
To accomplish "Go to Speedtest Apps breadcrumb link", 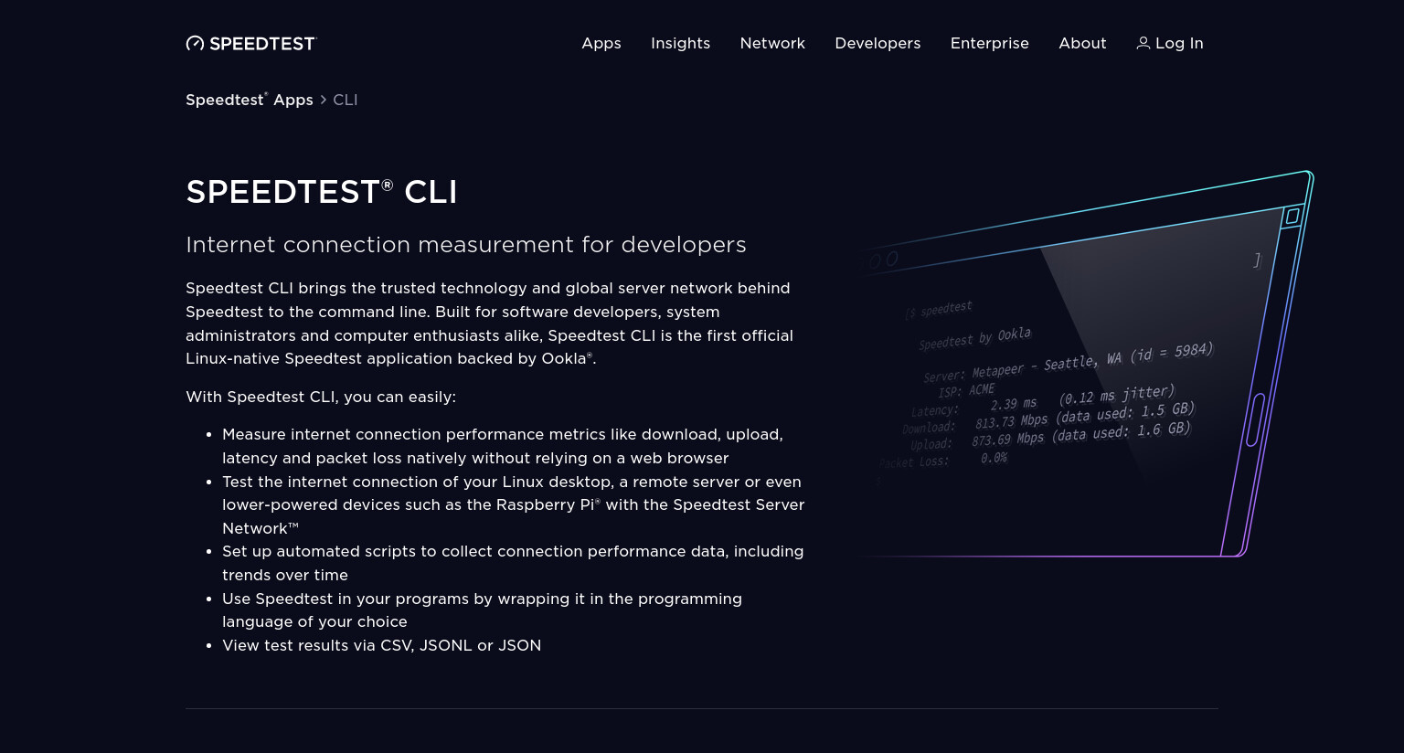I will [250, 100].
